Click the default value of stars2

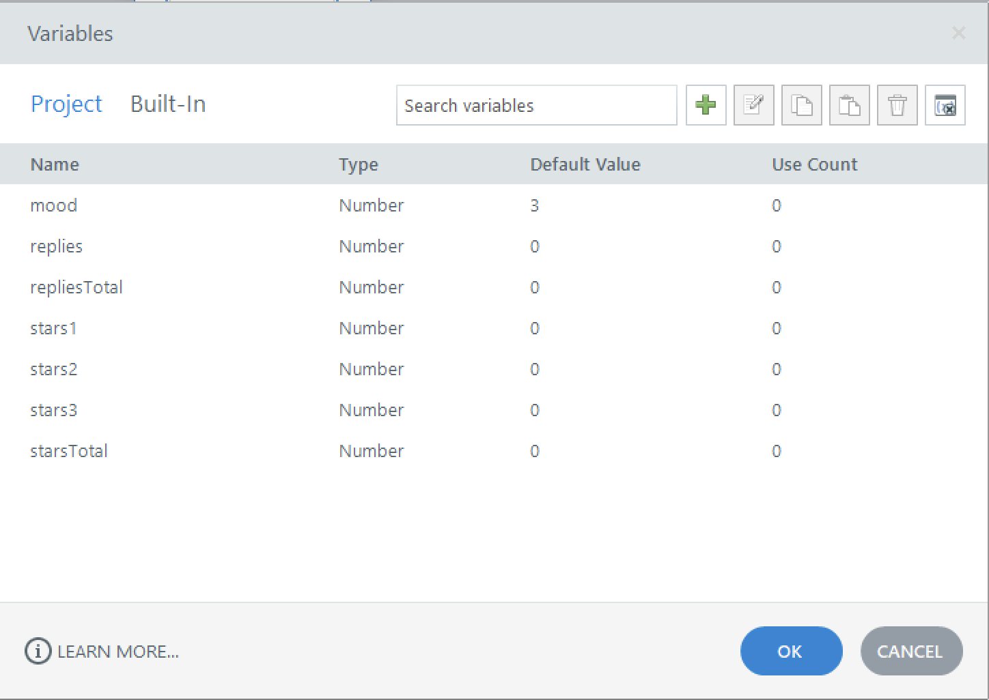(x=535, y=369)
